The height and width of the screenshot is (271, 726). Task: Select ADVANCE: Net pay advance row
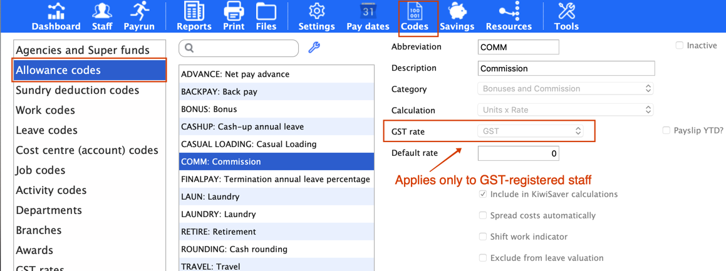coord(276,74)
